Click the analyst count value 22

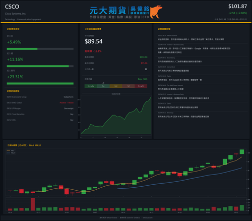coord(146,69)
